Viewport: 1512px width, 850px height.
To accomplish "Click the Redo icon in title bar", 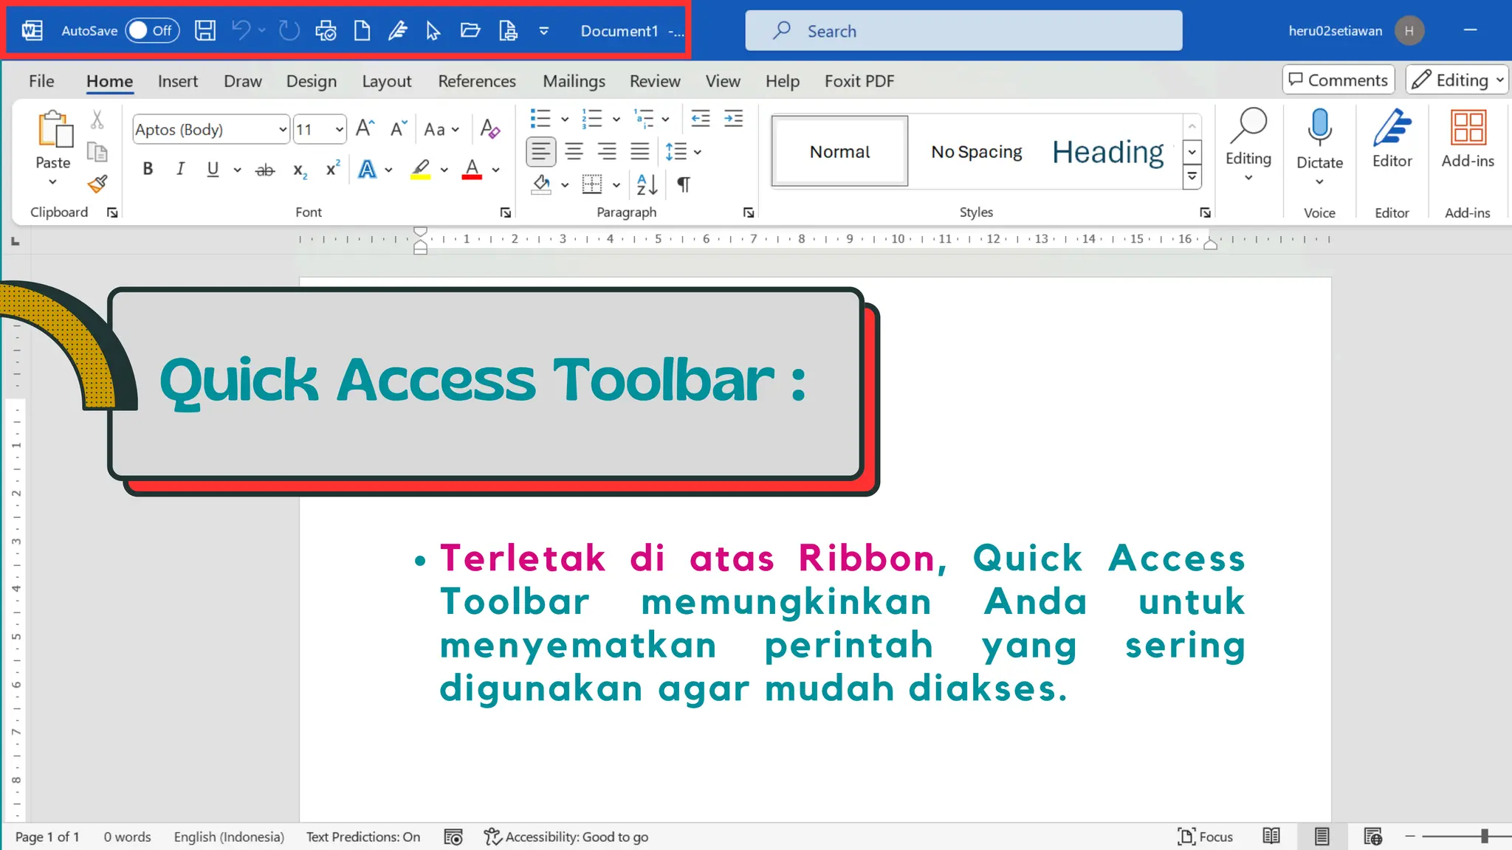I will tap(289, 30).
